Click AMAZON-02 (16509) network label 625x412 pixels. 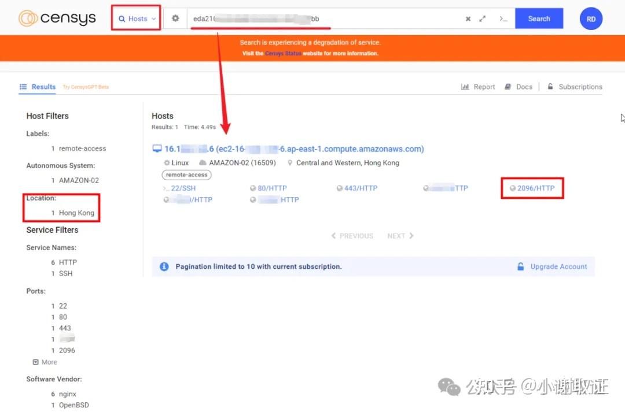[242, 163]
